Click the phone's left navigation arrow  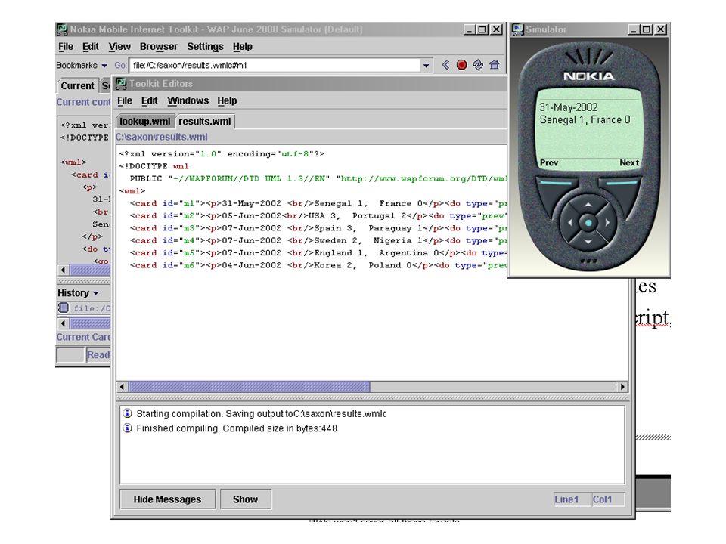[x=570, y=223]
